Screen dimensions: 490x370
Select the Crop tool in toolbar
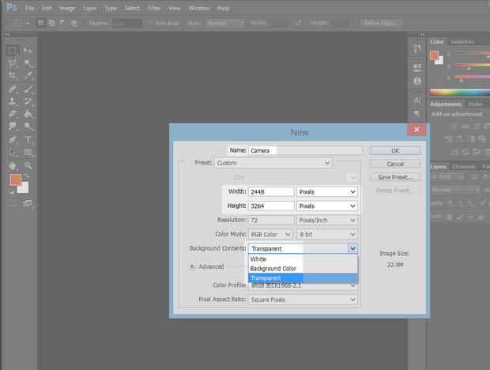[12, 75]
